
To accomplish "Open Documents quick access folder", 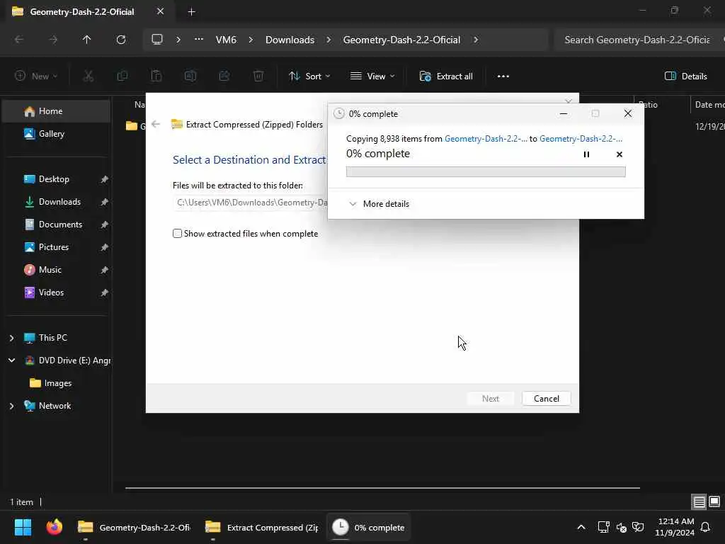I will (x=57, y=225).
